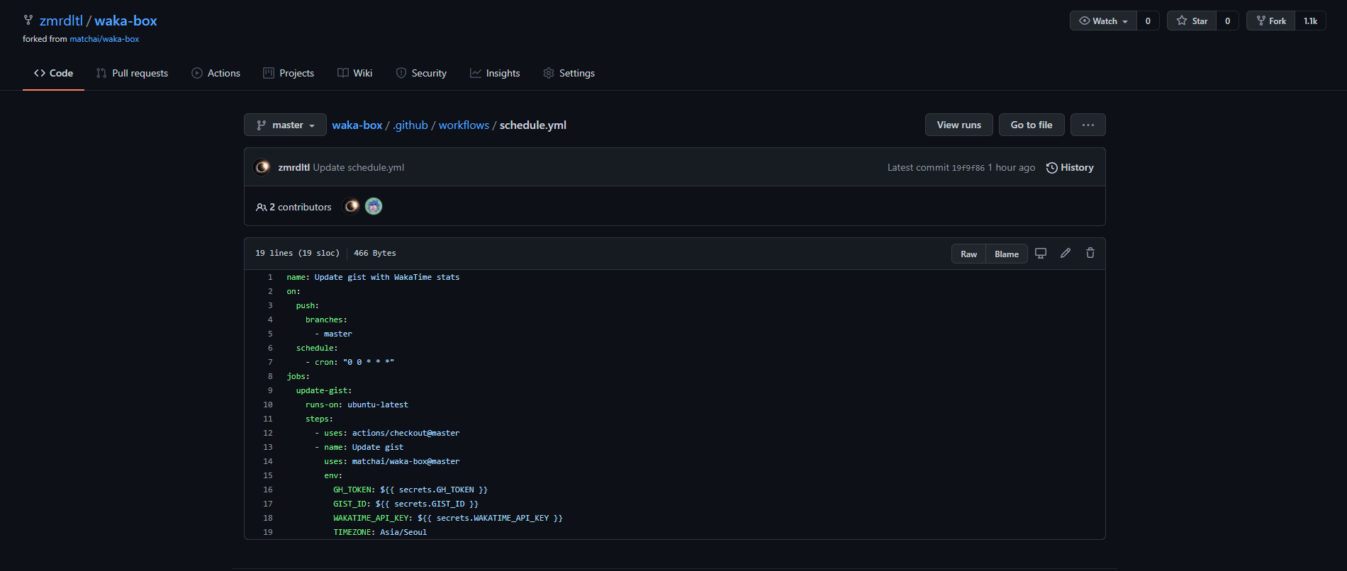Navigate to workflows breadcrumb folder

click(464, 125)
